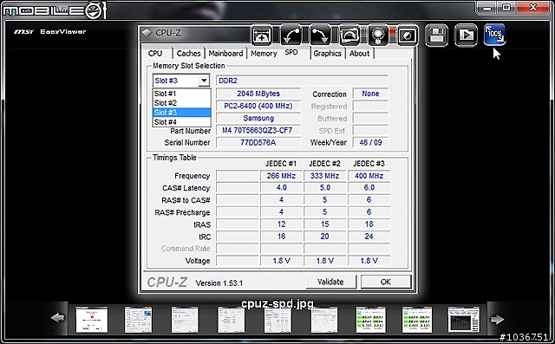This screenshot has height=344, width=555.
Task: Click the 2048 MBytes module size value
Action: 258,94
